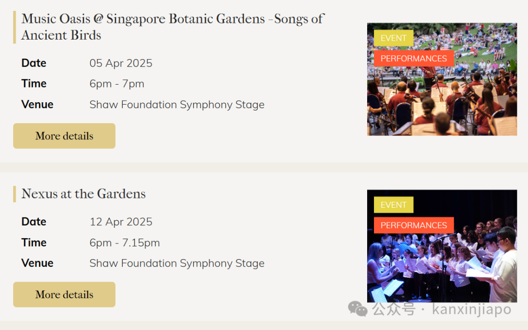
Task: Select the 05 Apr 2025 date text
Action: coord(121,63)
